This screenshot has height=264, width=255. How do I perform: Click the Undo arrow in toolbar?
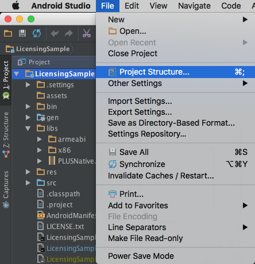(x=55, y=33)
